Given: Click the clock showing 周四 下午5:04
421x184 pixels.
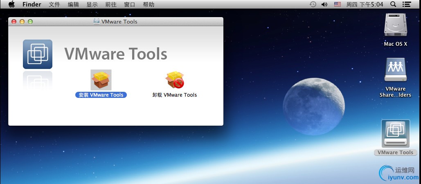Looking at the screenshot, I should (365, 4).
